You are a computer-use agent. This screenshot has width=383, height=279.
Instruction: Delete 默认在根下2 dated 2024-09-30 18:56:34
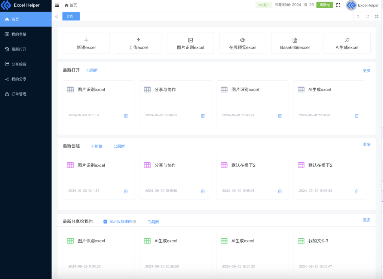pyautogui.click(x=356, y=191)
